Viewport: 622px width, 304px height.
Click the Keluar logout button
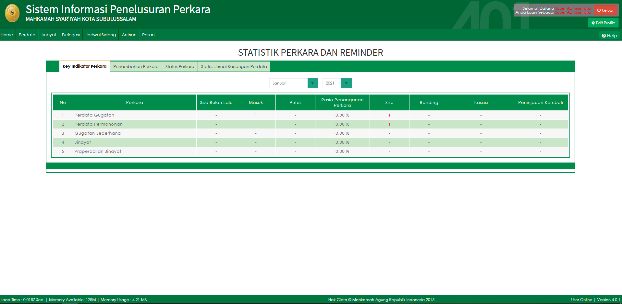[605, 10]
